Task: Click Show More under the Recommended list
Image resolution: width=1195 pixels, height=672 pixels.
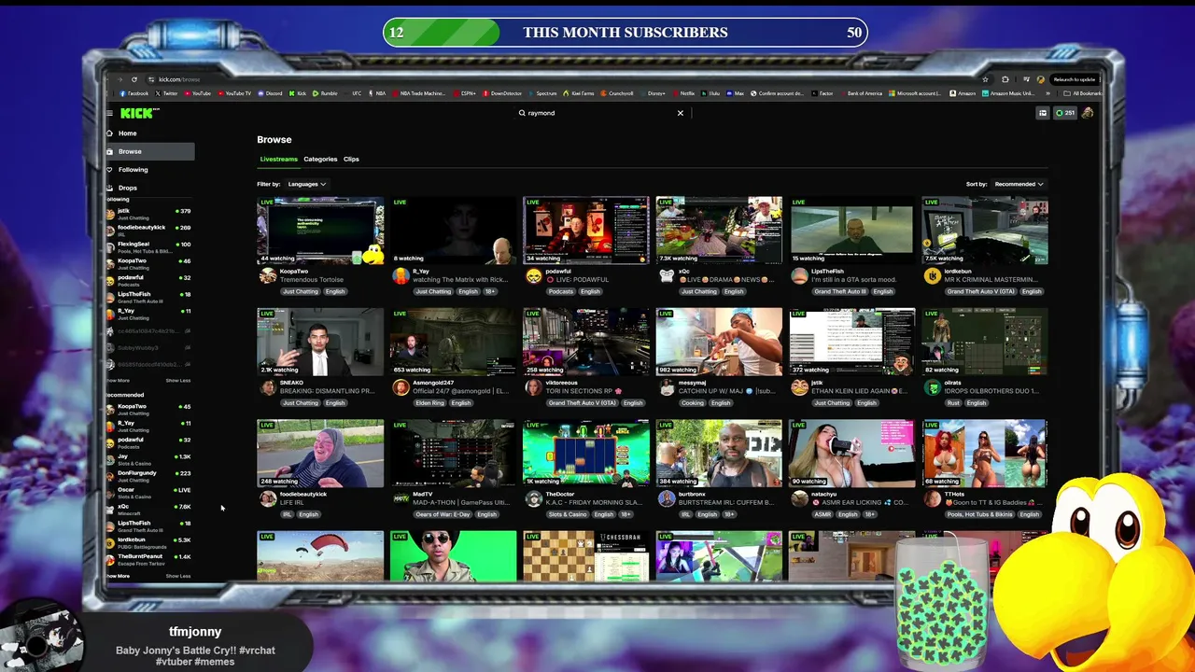Action: [x=118, y=576]
